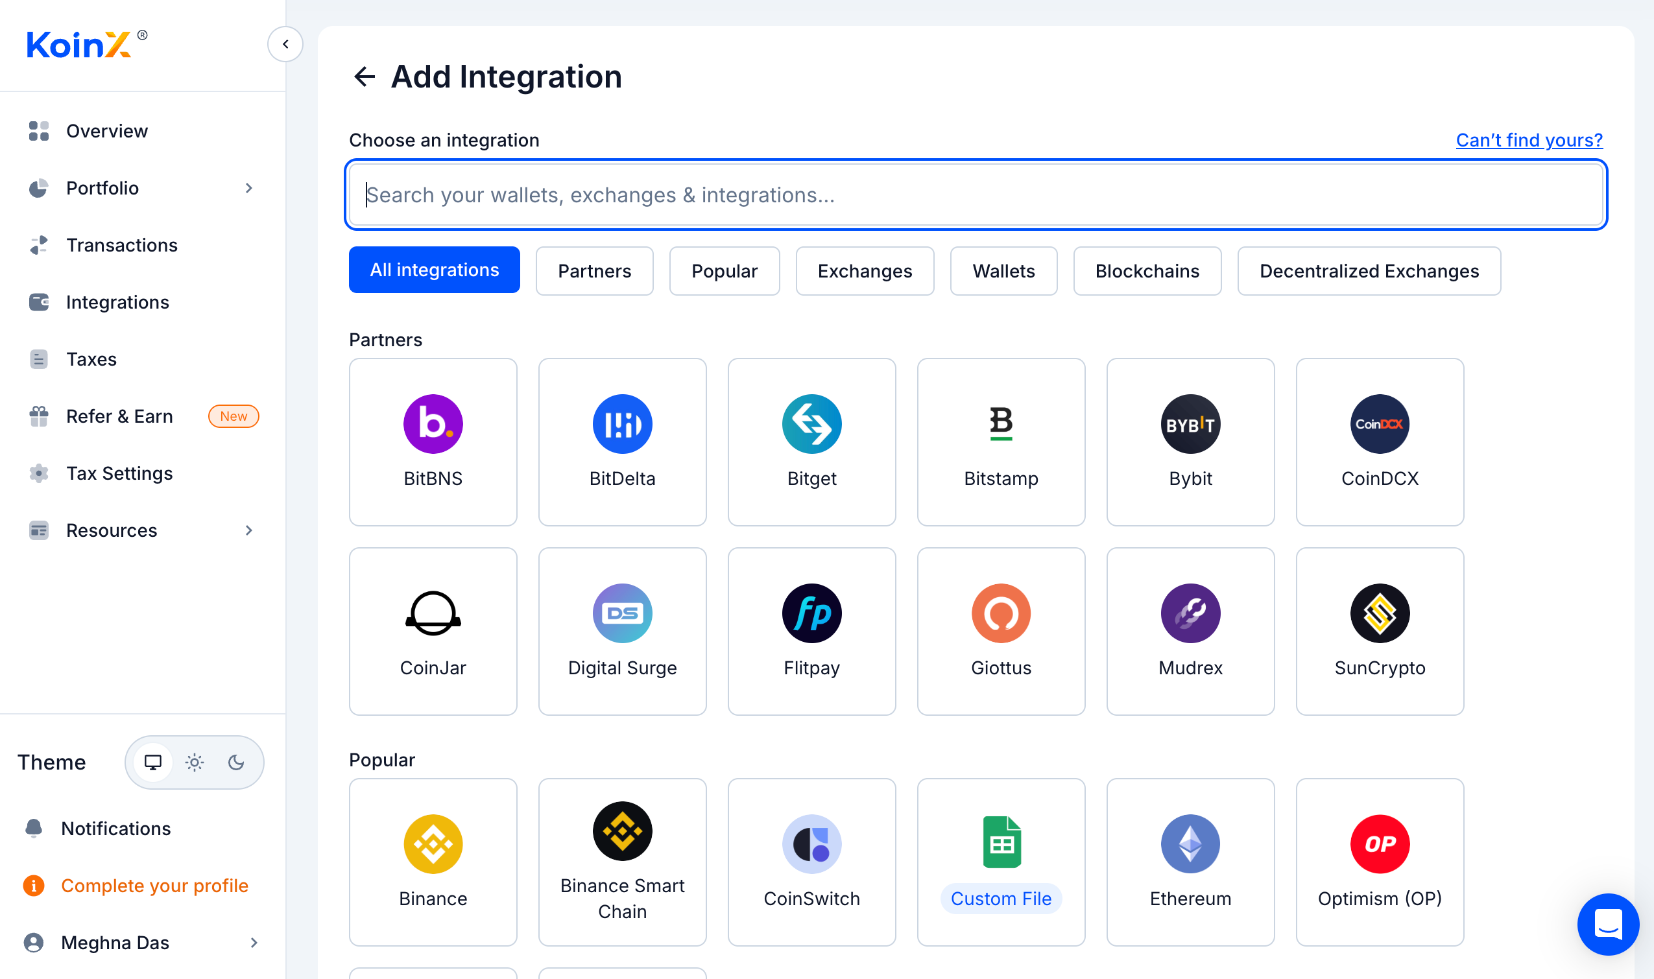This screenshot has height=979, width=1654.
Task: Filter by the Exchanges tab
Action: coord(865,270)
